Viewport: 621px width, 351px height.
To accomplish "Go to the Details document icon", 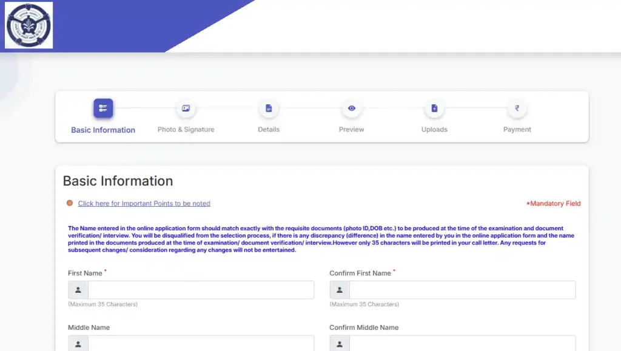I will pyautogui.click(x=269, y=108).
